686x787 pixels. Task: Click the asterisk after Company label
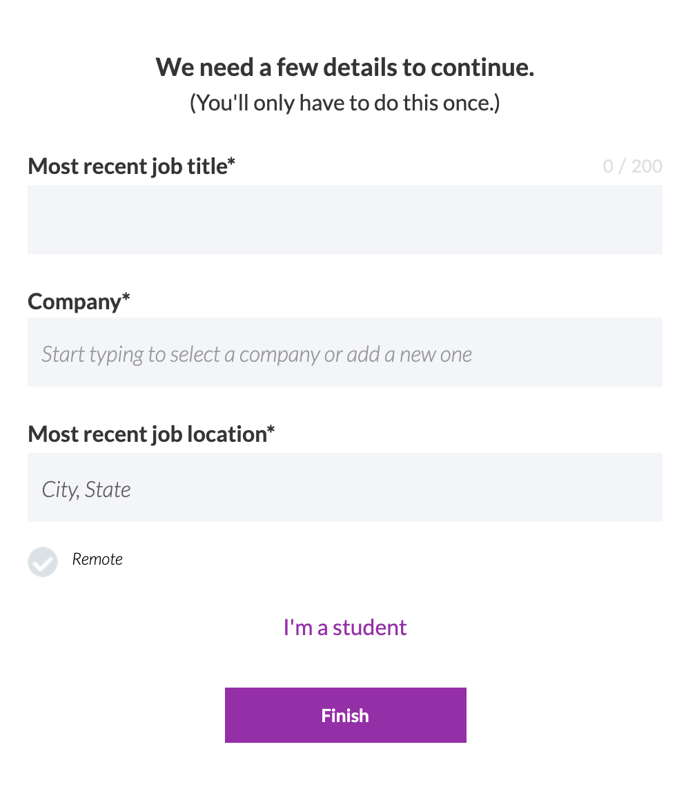pyautogui.click(x=126, y=297)
